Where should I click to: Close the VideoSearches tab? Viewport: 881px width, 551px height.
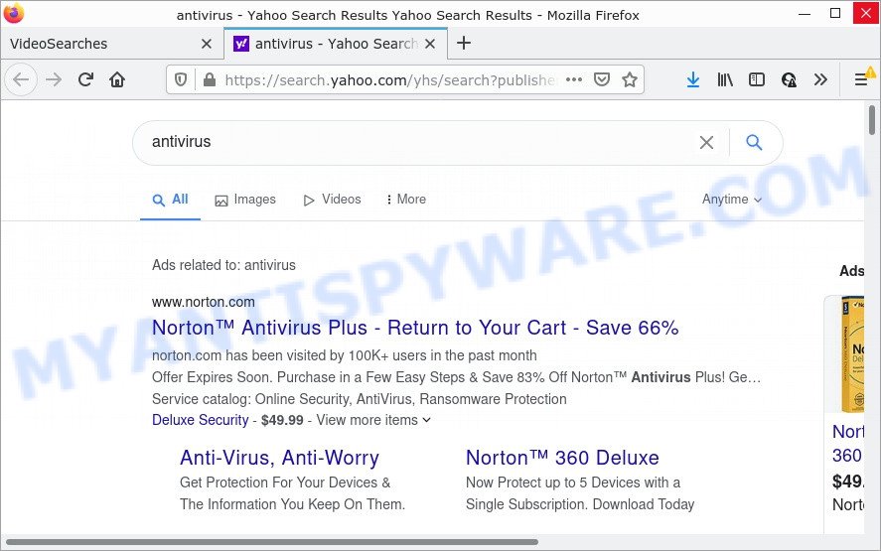click(207, 44)
